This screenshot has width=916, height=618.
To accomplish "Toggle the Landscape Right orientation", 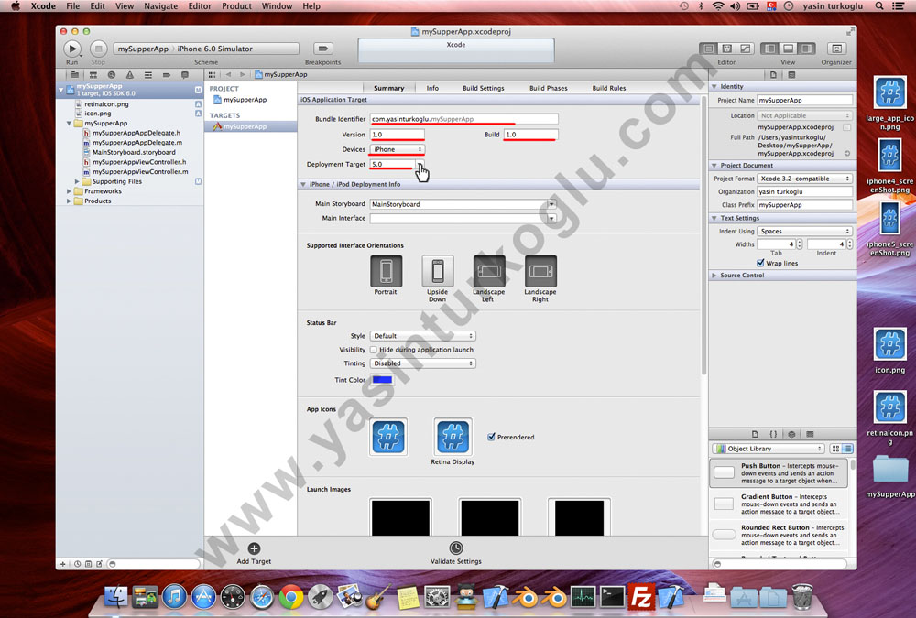I will (540, 271).
